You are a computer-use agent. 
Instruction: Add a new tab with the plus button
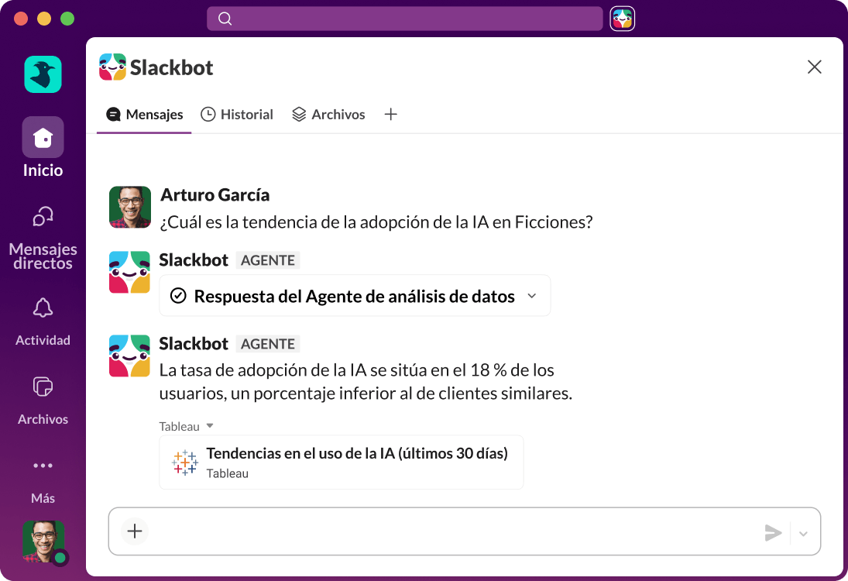[x=390, y=114]
